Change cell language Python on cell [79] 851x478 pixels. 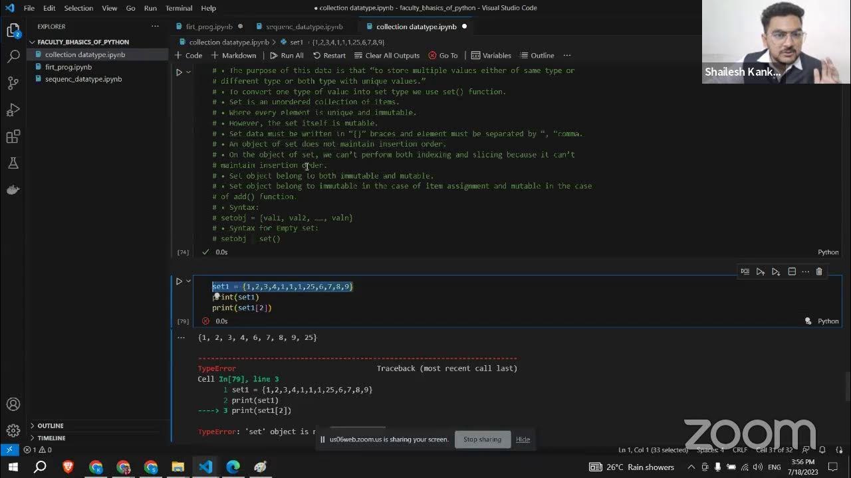[828, 321]
